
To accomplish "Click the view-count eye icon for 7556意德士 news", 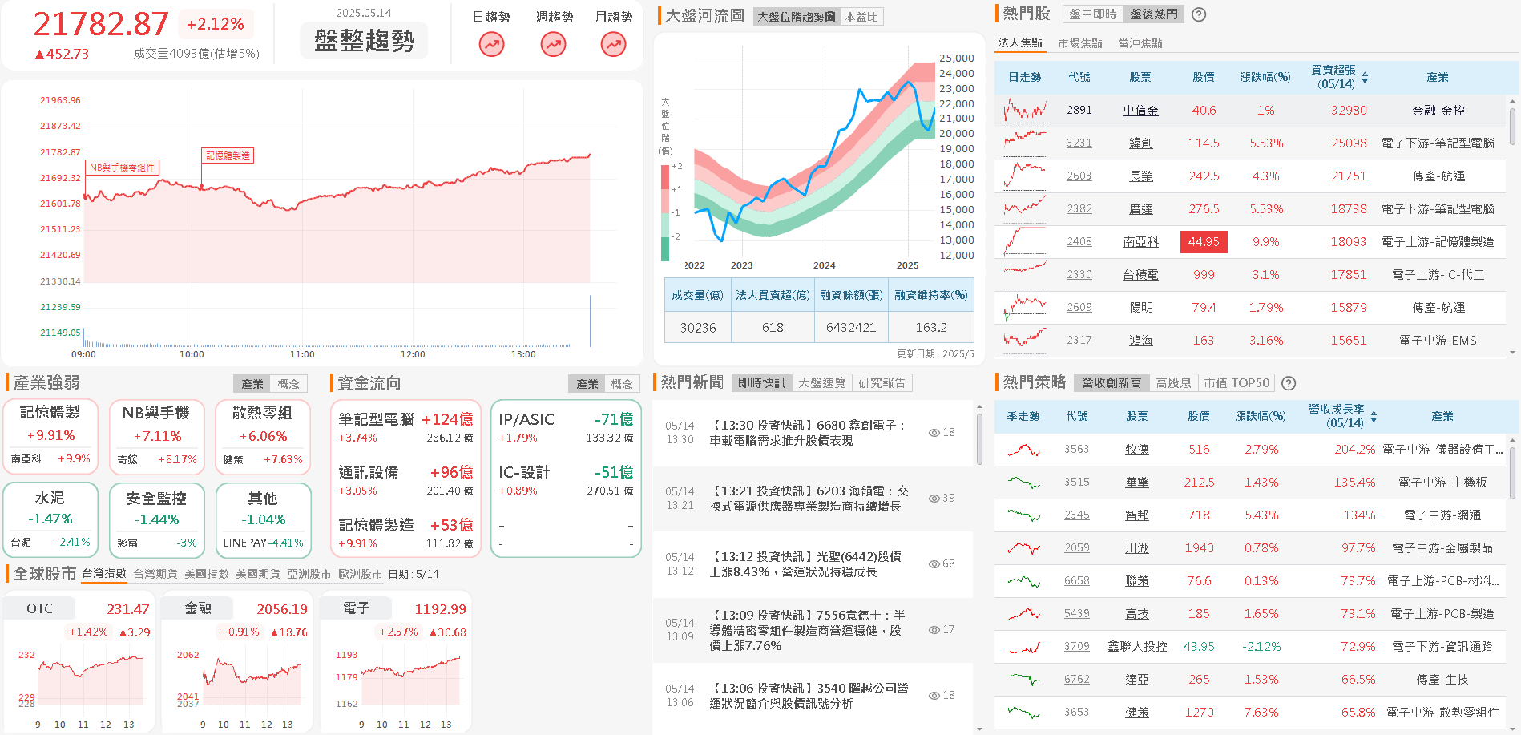I will (934, 630).
